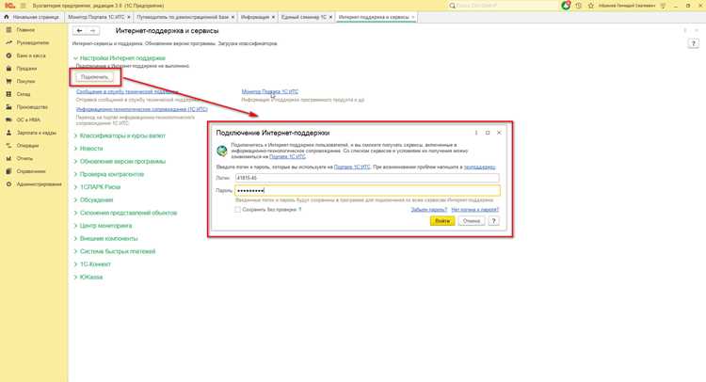Open the Монитор Портала 1С:ИТС link on page
This screenshot has width=706, height=382.
[270, 92]
